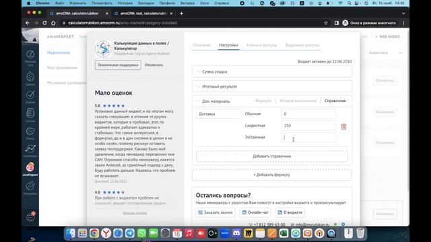This screenshot has width=431, height=242.
Task: Open the Аналитика tab behind the modal
Action: [x=378, y=52]
